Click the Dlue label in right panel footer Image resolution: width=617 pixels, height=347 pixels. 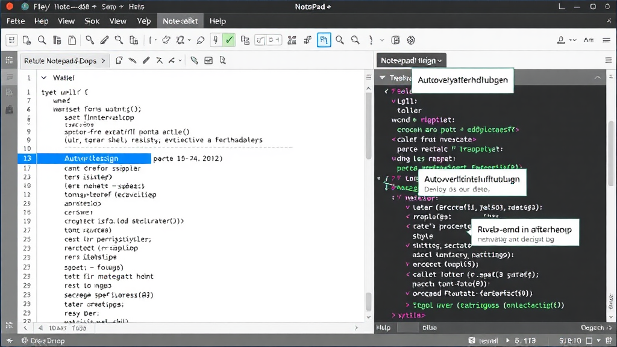(x=430, y=328)
